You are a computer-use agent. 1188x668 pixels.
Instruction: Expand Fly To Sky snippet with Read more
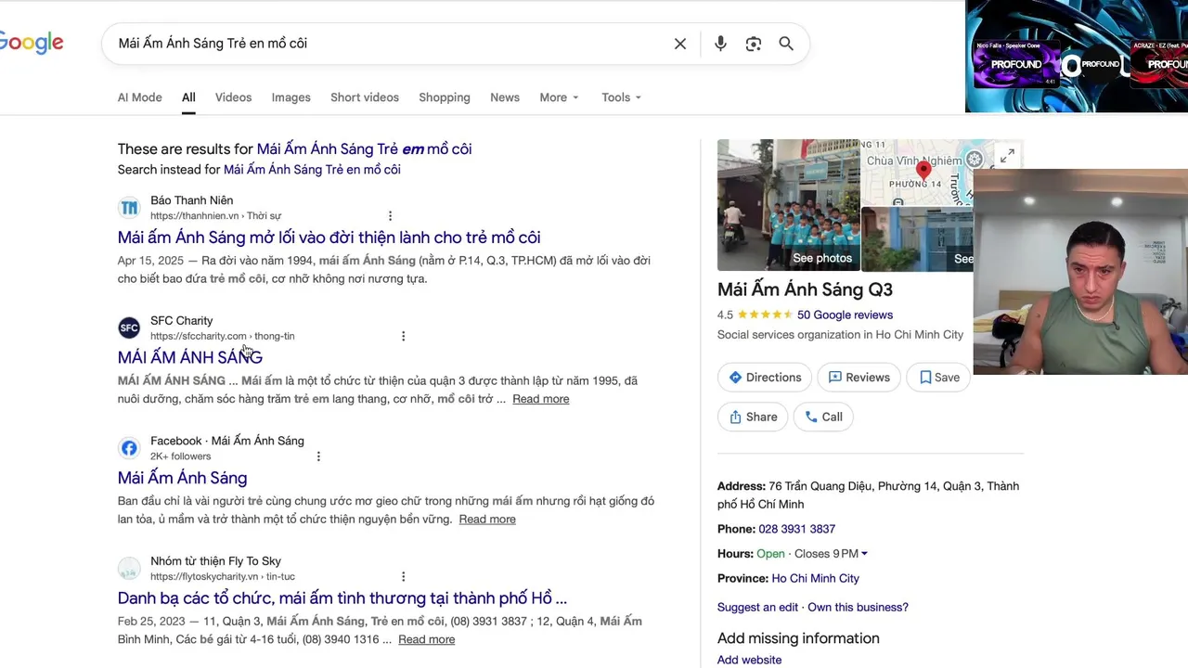pos(427,639)
